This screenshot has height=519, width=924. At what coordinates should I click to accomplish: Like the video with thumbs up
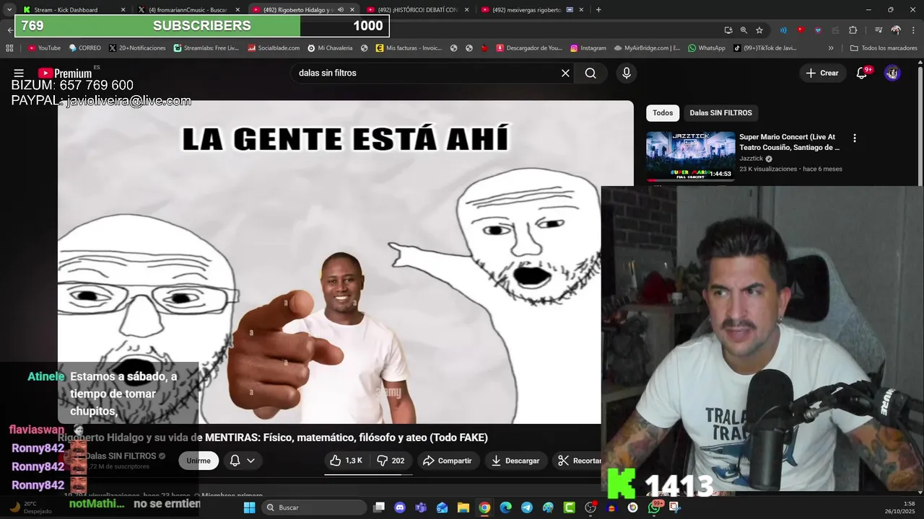(x=346, y=461)
